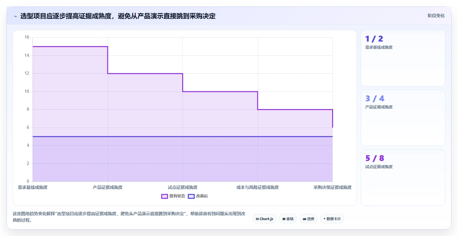
Task: Click the 1 / 2 metric value
Action: (374, 39)
